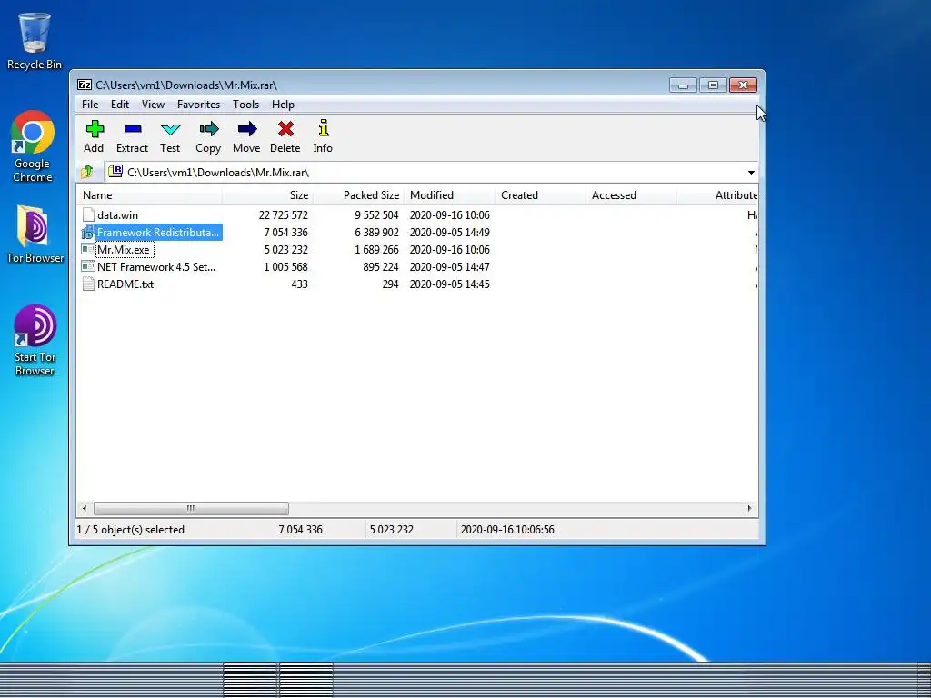The width and height of the screenshot is (931, 698).
Task: Open the Info properties icon
Action: [x=323, y=128]
